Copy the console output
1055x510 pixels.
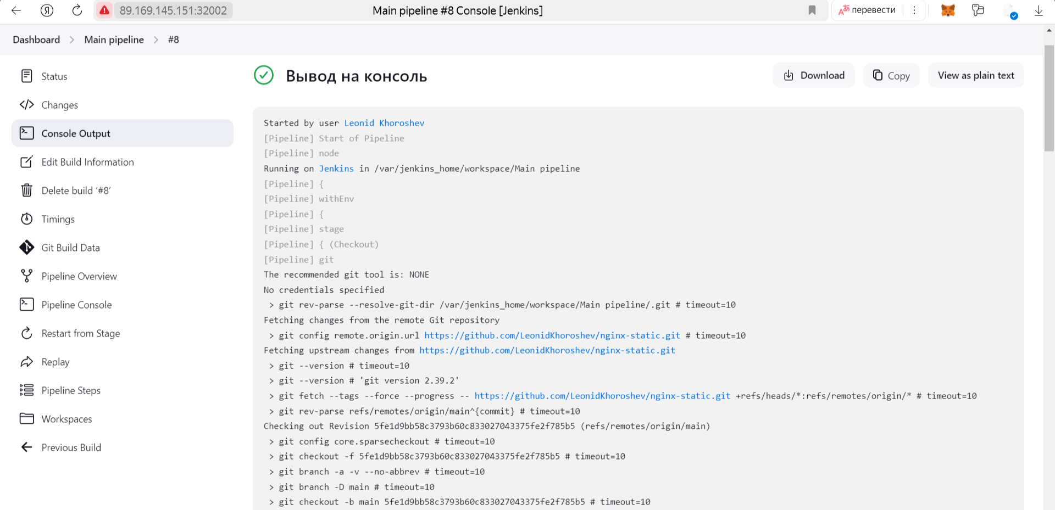tap(891, 75)
